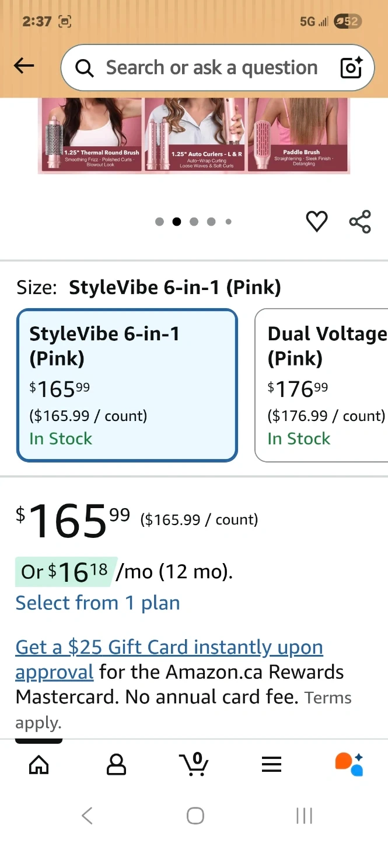388x842 pixels.
Task: Tap the search magnifier icon
Action: tap(85, 68)
